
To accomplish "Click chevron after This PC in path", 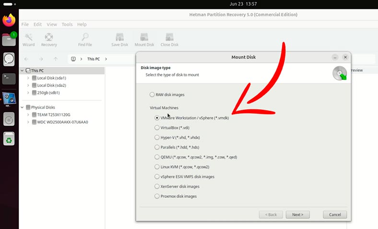I will coord(106,59).
